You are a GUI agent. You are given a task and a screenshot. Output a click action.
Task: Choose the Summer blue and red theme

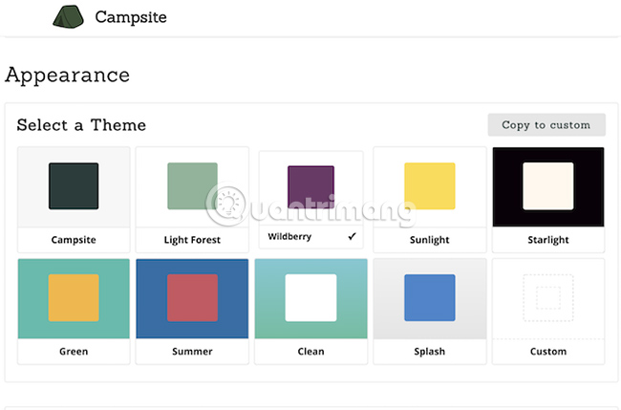point(192,298)
